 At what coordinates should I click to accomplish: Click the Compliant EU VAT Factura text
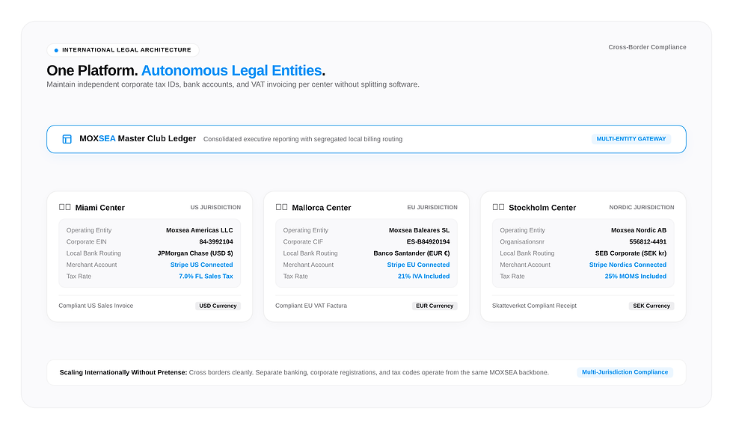click(311, 306)
